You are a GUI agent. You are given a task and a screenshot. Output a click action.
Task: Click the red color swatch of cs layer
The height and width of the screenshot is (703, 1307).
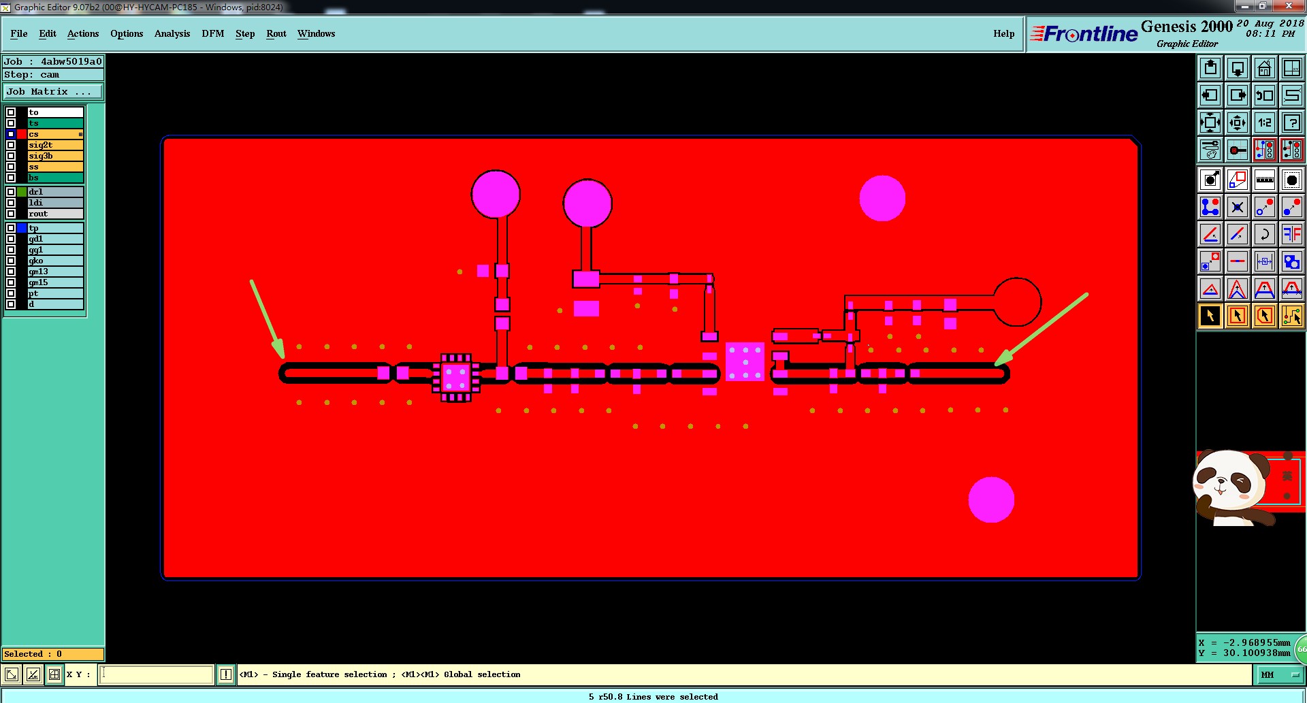coord(22,134)
